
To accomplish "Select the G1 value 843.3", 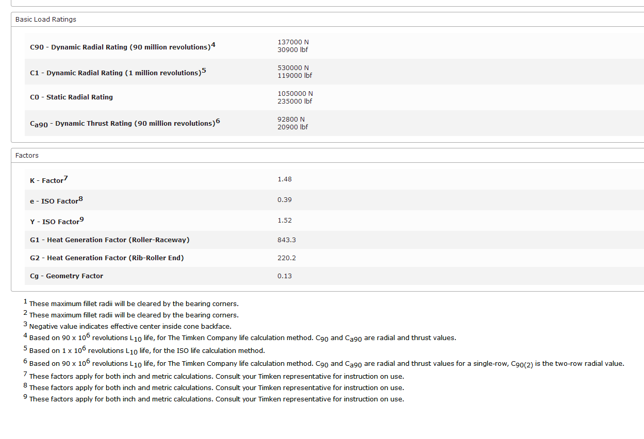I will 287,240.
